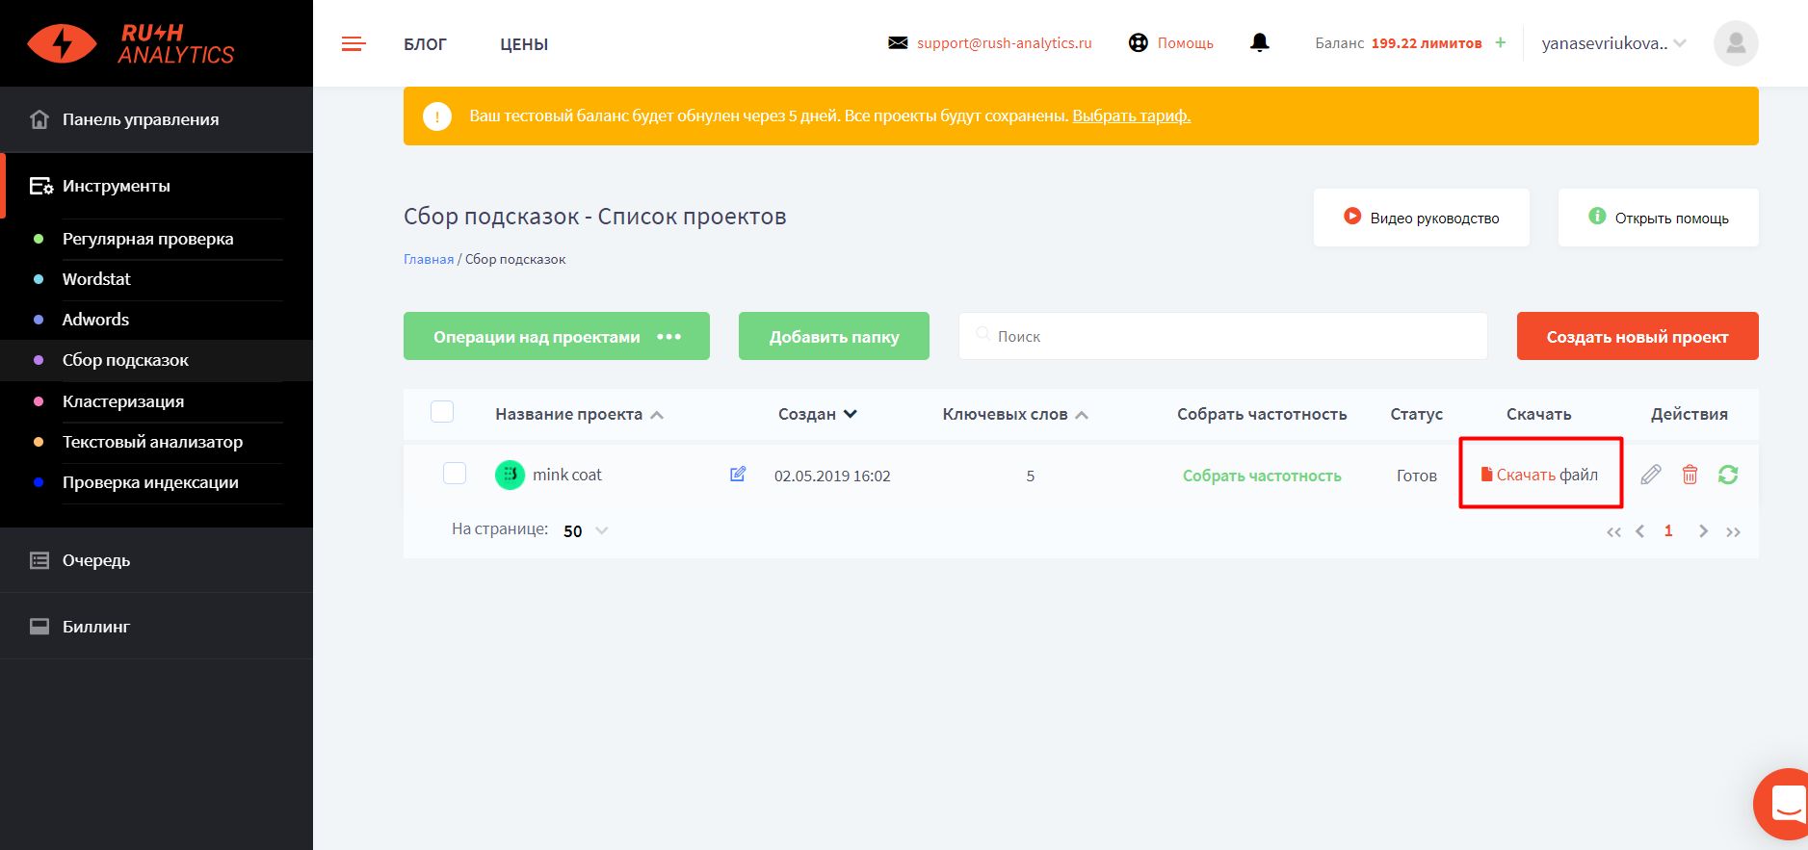Click Скачать файл link

[1539, 475]
